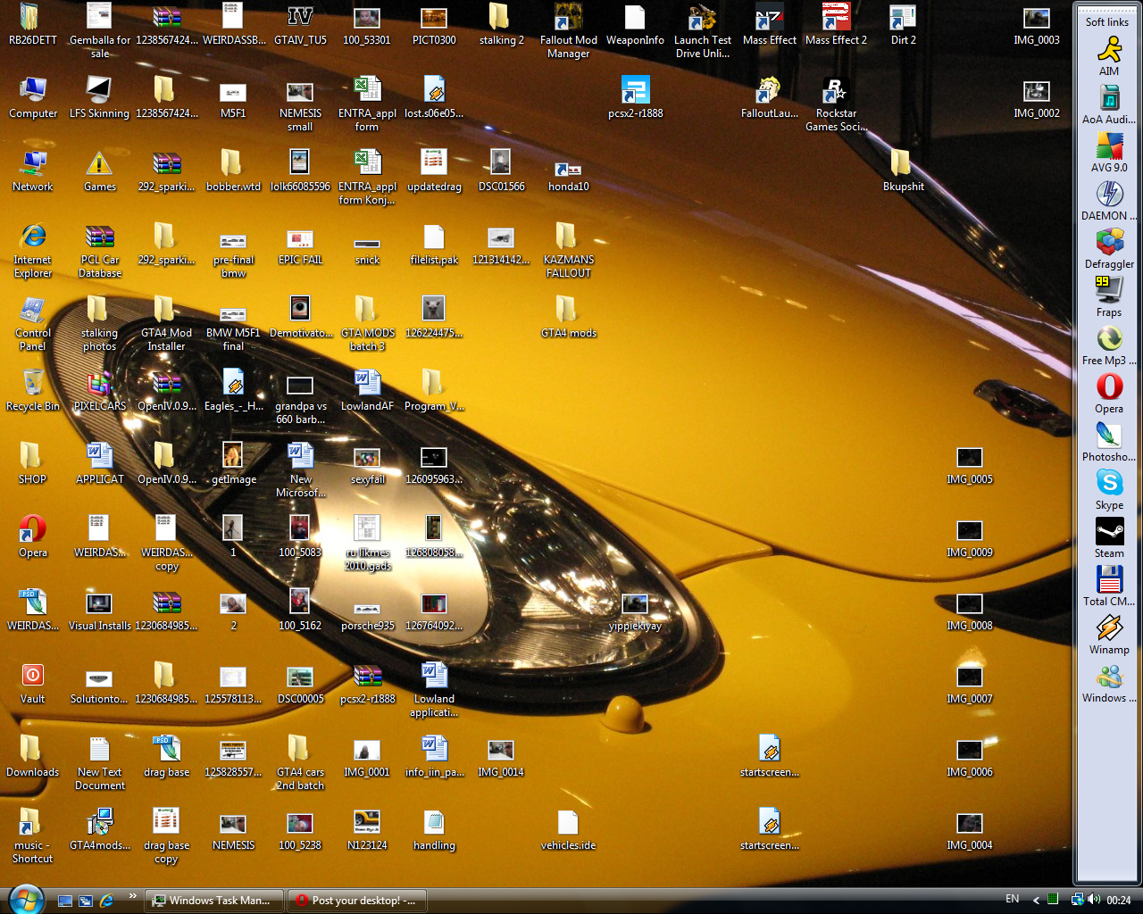The height and width of the screenshot is (914, 1143).
Task: Click the Mass Effect 2 desktop shortcut
Action: pos(836,20)
